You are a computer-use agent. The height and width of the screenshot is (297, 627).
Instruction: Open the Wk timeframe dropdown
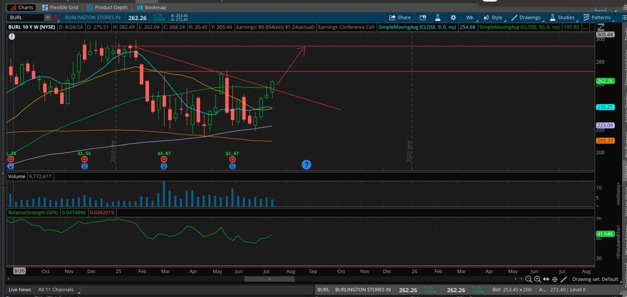(x=470, y=17)
